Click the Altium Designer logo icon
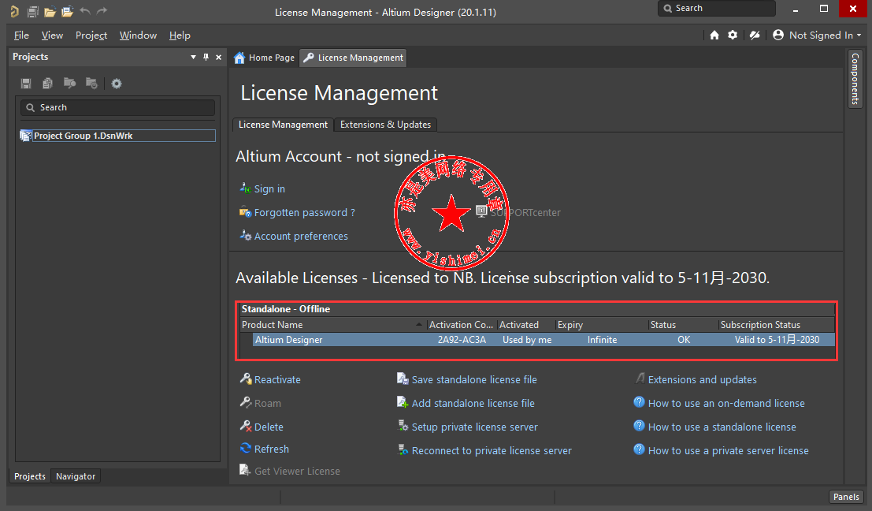This screenshot has height=511, width=872. tap(14, 11)
